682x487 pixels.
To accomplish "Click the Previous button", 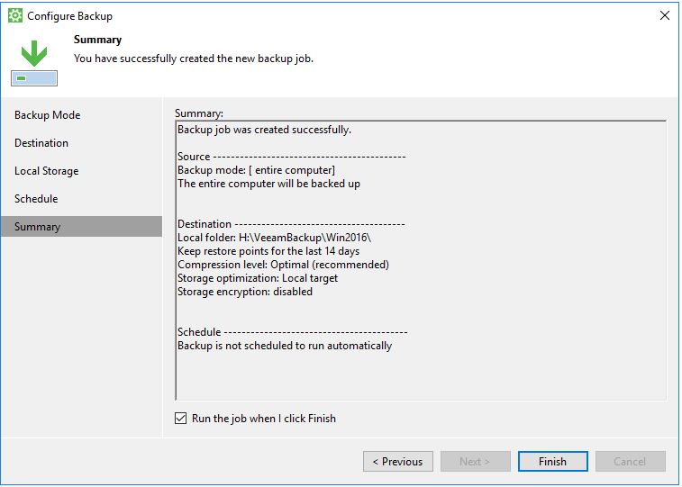I will coord(398,462).
